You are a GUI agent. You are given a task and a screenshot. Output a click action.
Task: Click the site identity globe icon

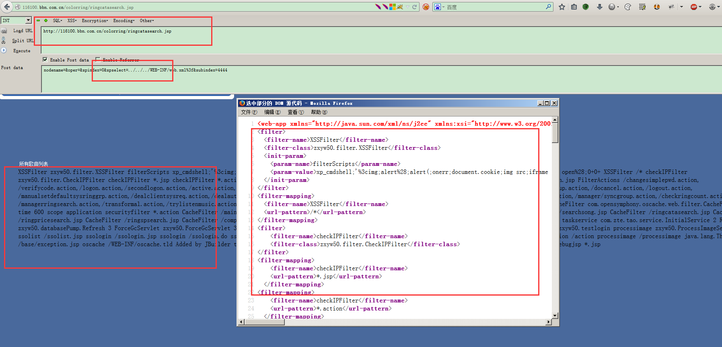click(18, 7)
